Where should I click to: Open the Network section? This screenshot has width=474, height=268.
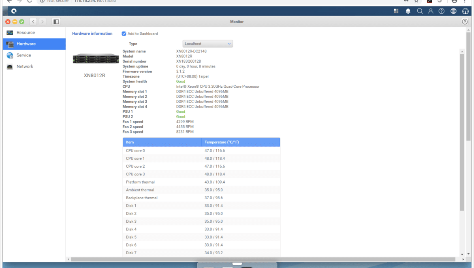pyautogui.click(x=34, y=67)
